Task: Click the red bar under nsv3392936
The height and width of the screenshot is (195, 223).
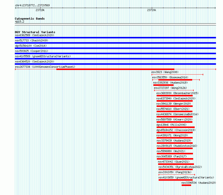Action: pos(163,85)
